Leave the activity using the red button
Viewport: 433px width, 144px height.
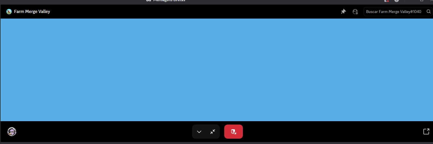[x=233, y=132]
